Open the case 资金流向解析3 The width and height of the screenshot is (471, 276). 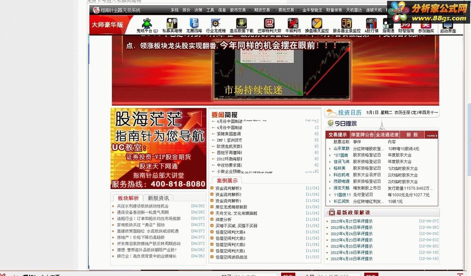pyautogui.click(x=228, y=188)
